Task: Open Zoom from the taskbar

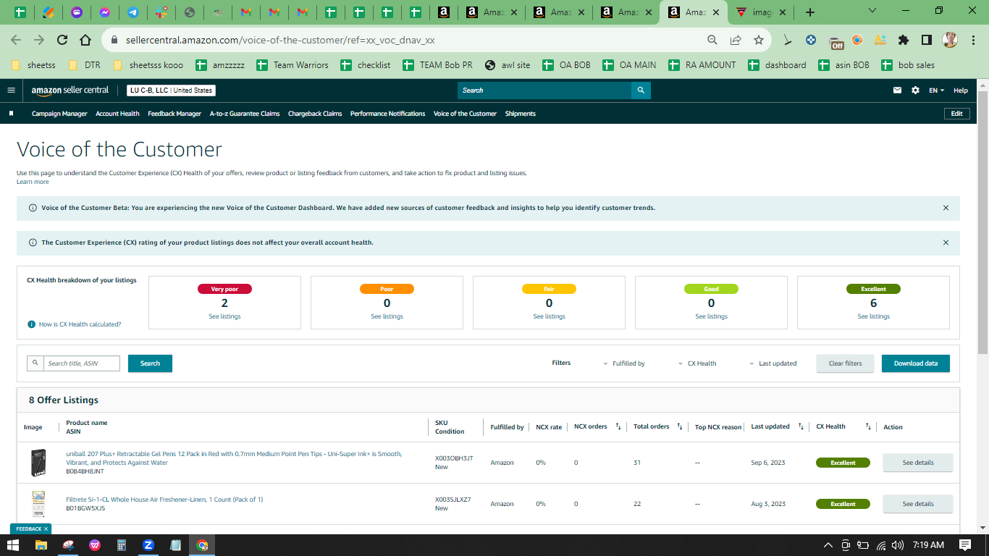Action: click(x=148, y=545)
